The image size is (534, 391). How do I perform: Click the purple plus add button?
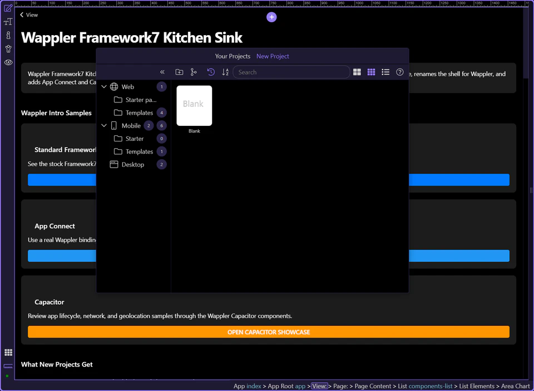(271, 17)
